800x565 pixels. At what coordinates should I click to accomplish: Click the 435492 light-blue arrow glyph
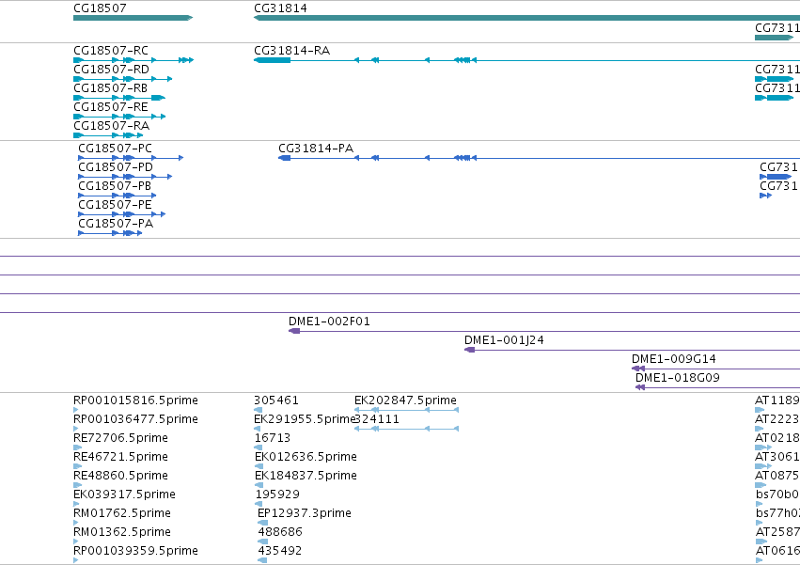pos(263,560)
